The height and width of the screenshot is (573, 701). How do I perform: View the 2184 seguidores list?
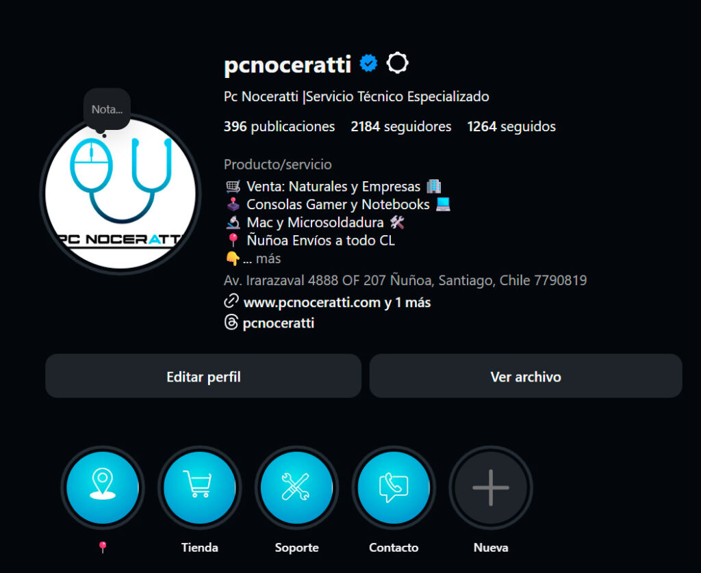point(401,126)
